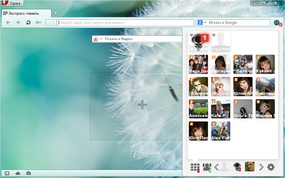Reload the current page
This screenshot has height=178, width=285.
click(x=28, y=22)
